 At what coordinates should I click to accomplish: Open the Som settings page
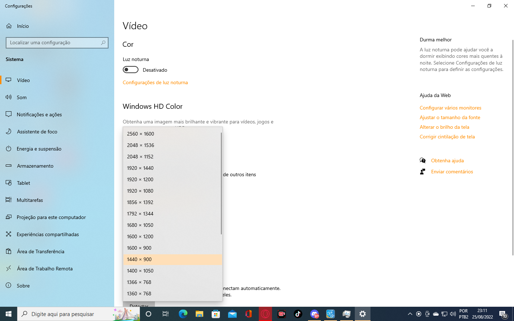(57, 97)
